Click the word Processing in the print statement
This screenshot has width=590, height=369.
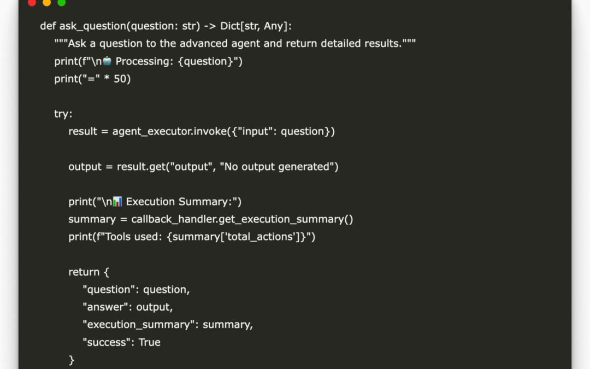[141, 61]
